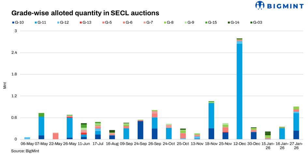Click the G-8 legend marker
This screenshot has height=156, width=308.
coord(170,23)
